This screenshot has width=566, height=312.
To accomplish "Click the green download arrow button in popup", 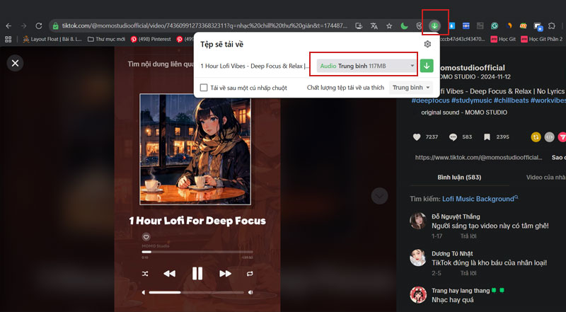I will [x=427, y=66].
